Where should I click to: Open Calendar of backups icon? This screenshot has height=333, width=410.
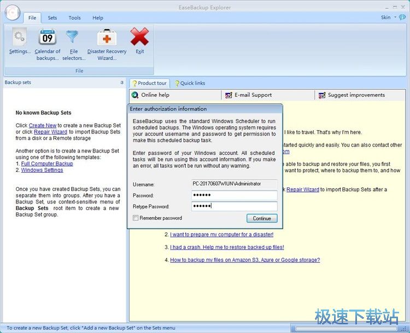click(x=48, y=37)
